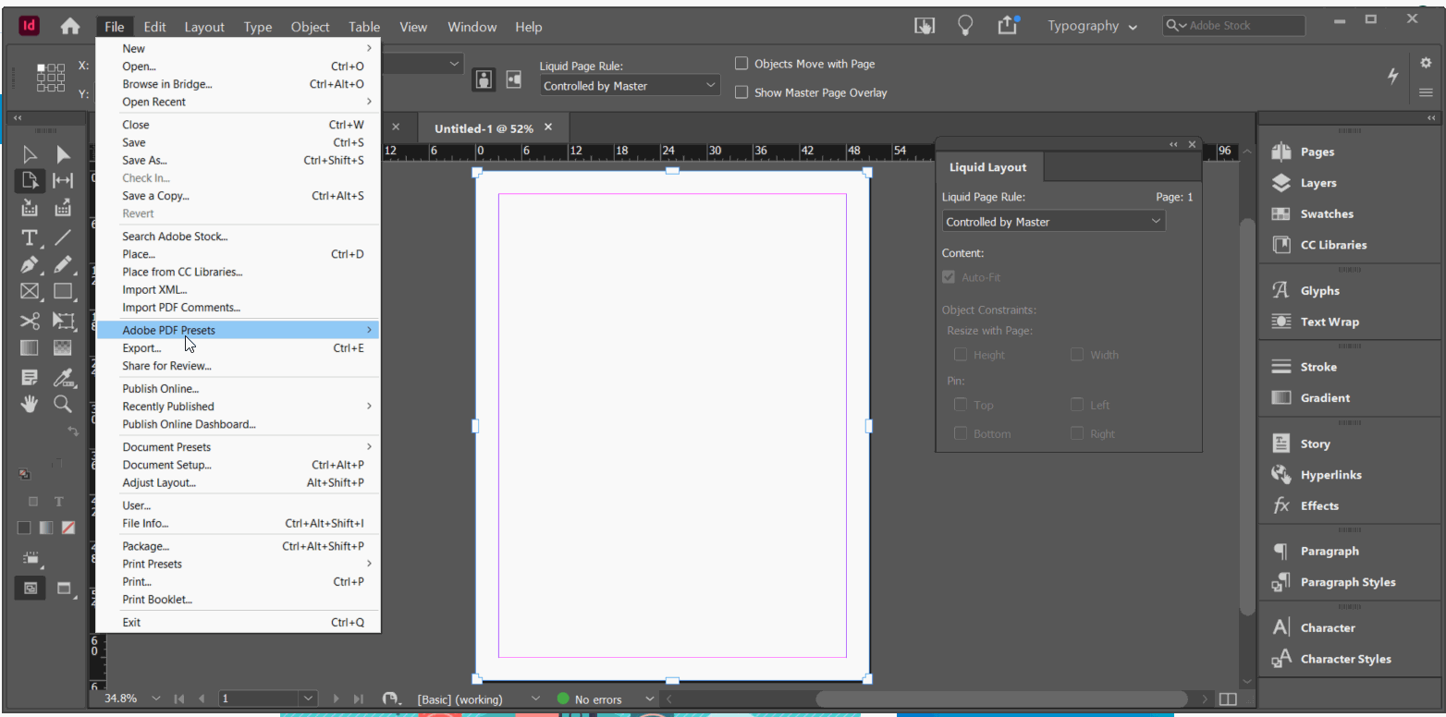Open the page number dropdown

pyautogui.click(x=308, y=699)
